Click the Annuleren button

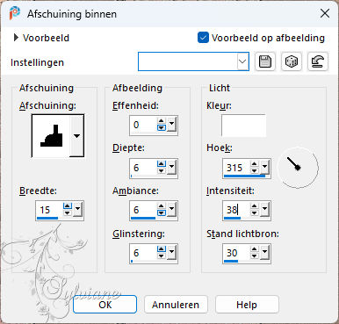tap(176, 305)
